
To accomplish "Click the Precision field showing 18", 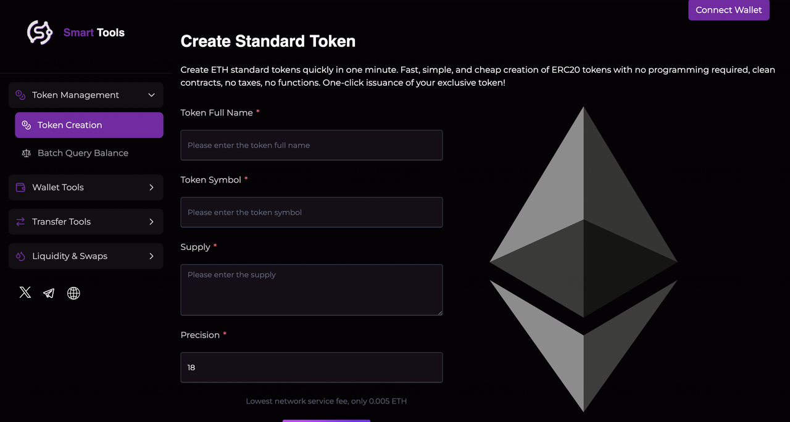I will click(x=311, y=367).
